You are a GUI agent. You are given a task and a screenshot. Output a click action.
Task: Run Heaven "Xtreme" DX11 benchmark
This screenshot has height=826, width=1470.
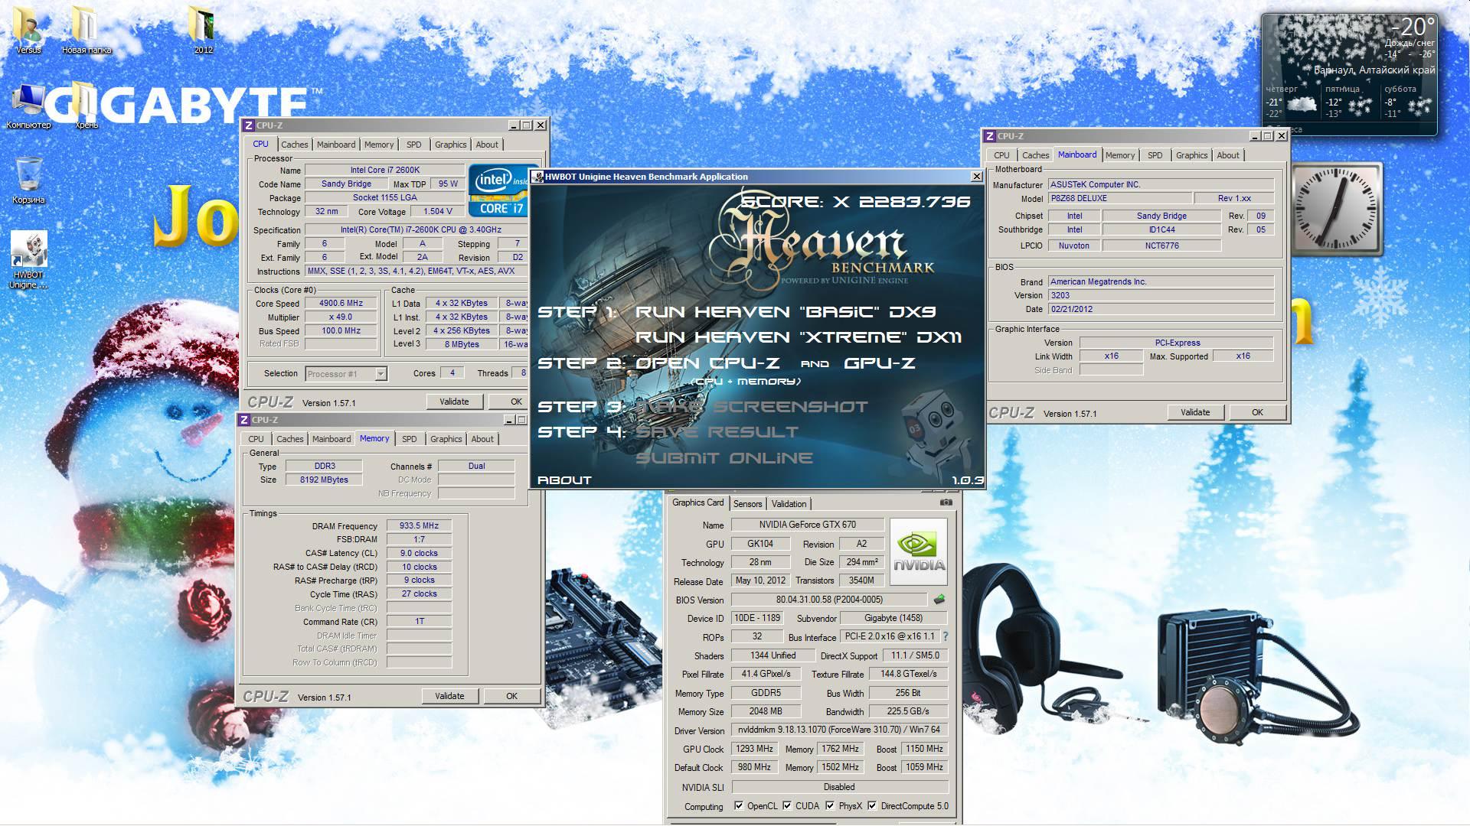point(799,337)
